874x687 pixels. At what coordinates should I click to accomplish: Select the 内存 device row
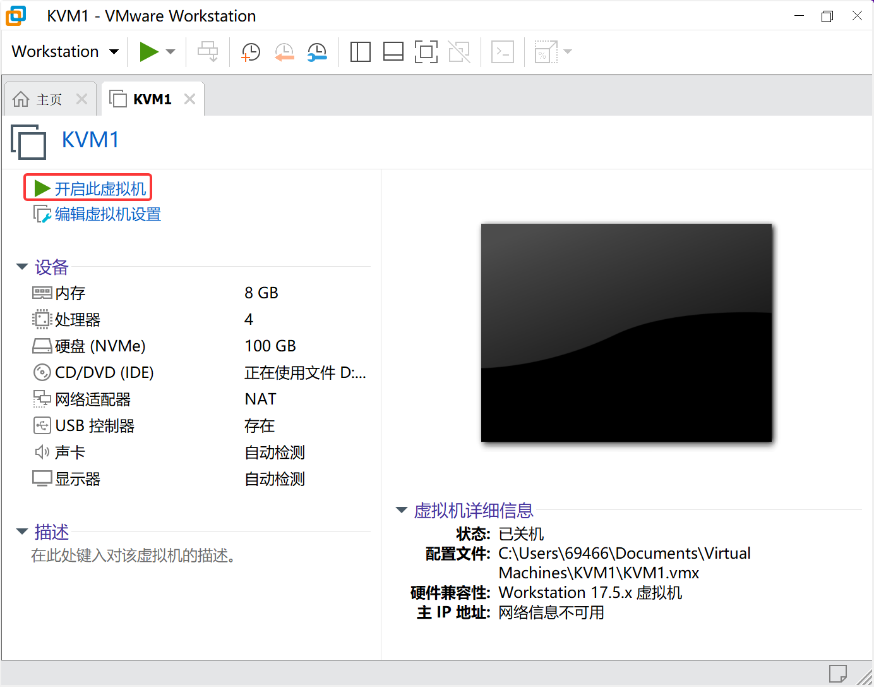[x=201, y=293]
